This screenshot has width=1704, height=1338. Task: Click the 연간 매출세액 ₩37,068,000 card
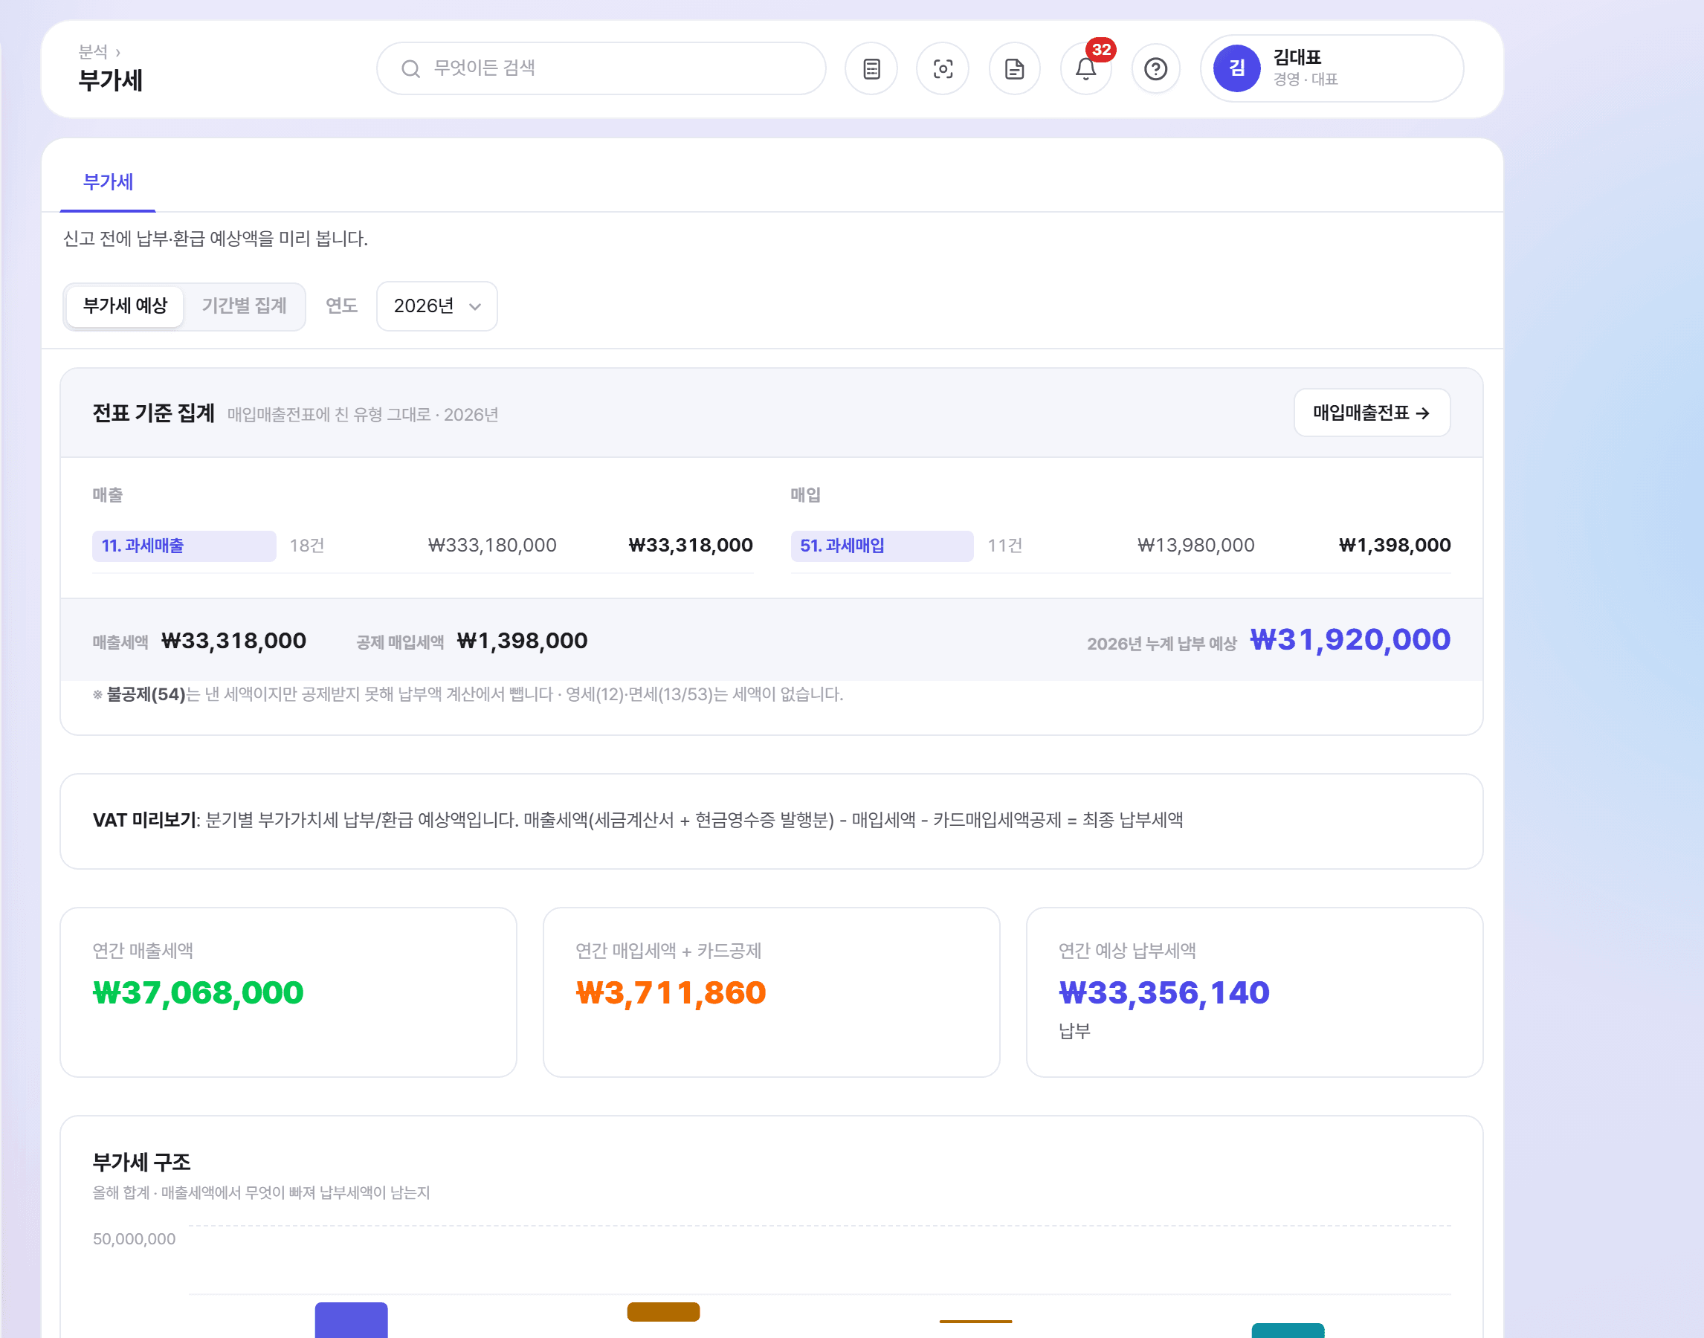click(x=288, y=992)
